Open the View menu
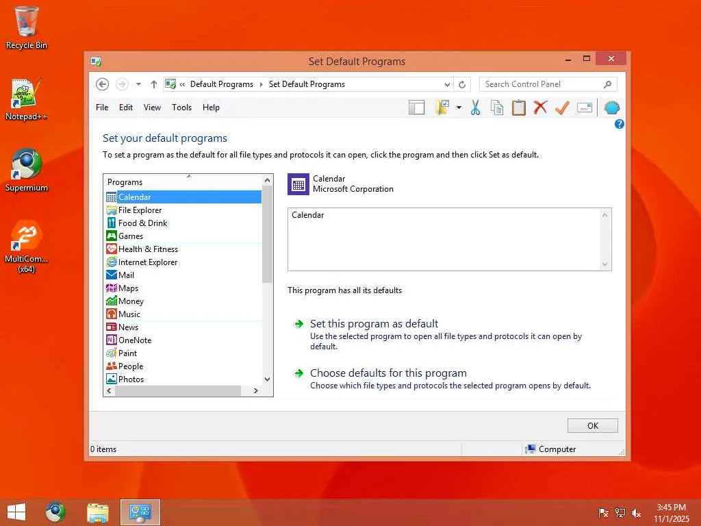 [152, 108]
